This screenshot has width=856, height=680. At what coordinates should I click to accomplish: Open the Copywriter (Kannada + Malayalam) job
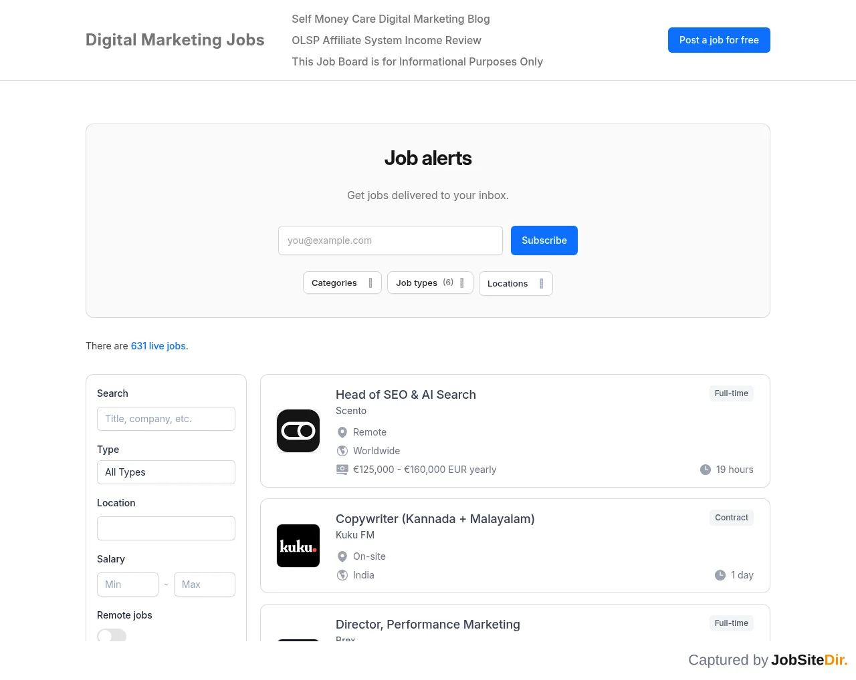point(435,519)
